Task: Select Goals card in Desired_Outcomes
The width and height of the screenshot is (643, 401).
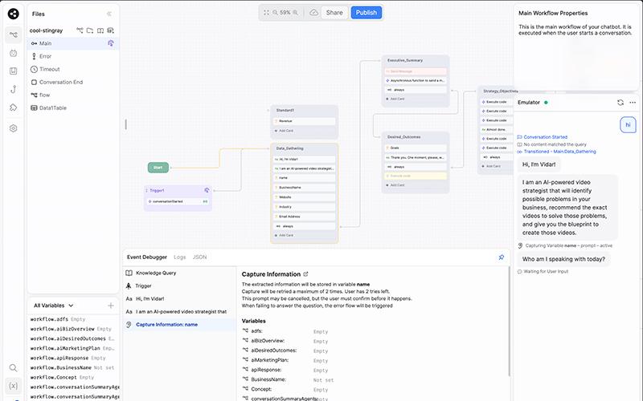Action: pos(416,148)
